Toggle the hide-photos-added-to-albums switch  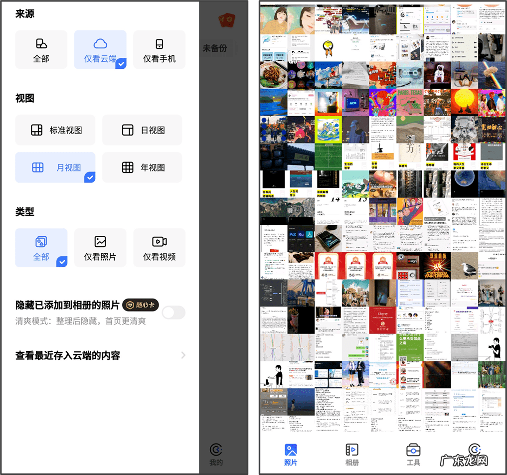pyautogui.click(x=173, y=312)
